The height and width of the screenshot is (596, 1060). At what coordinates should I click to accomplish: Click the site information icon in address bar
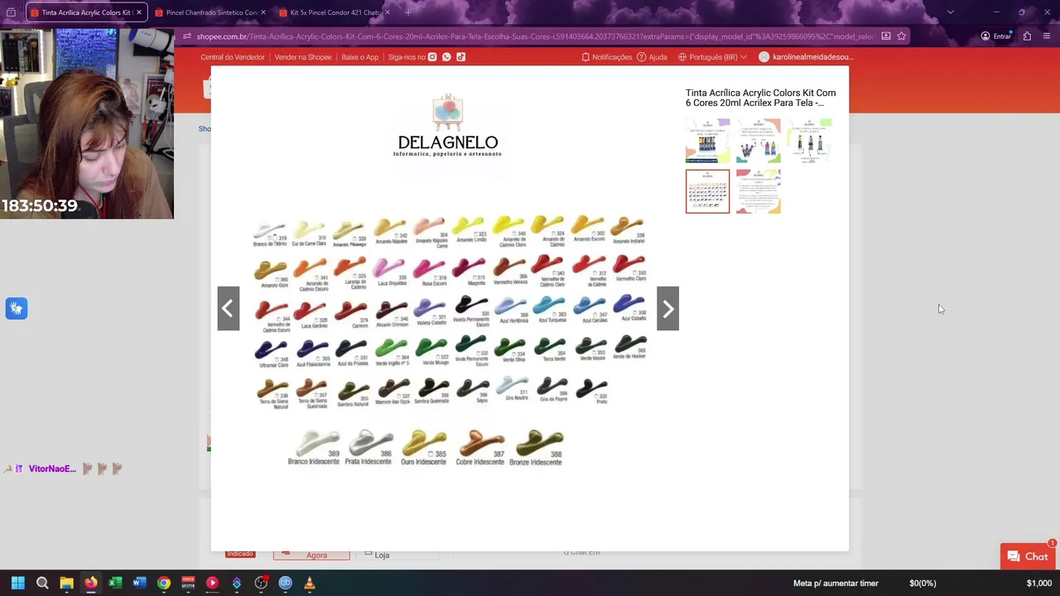(x=187, y=36)
